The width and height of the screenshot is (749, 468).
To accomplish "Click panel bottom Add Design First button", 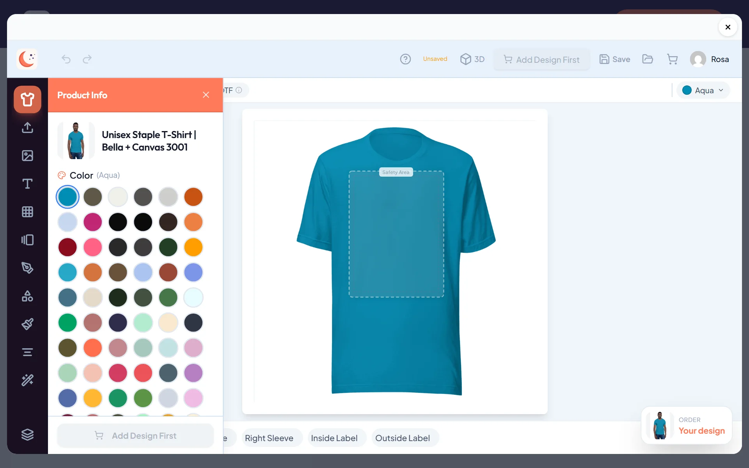I will pyautogui.click(x=135, y=436).
